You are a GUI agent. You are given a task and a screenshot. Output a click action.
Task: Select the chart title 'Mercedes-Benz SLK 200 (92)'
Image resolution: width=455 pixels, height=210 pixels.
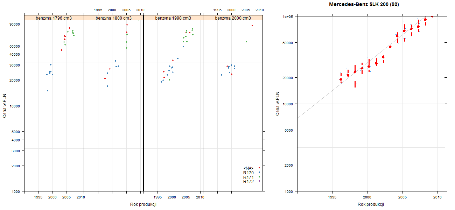tap(364, 5)
